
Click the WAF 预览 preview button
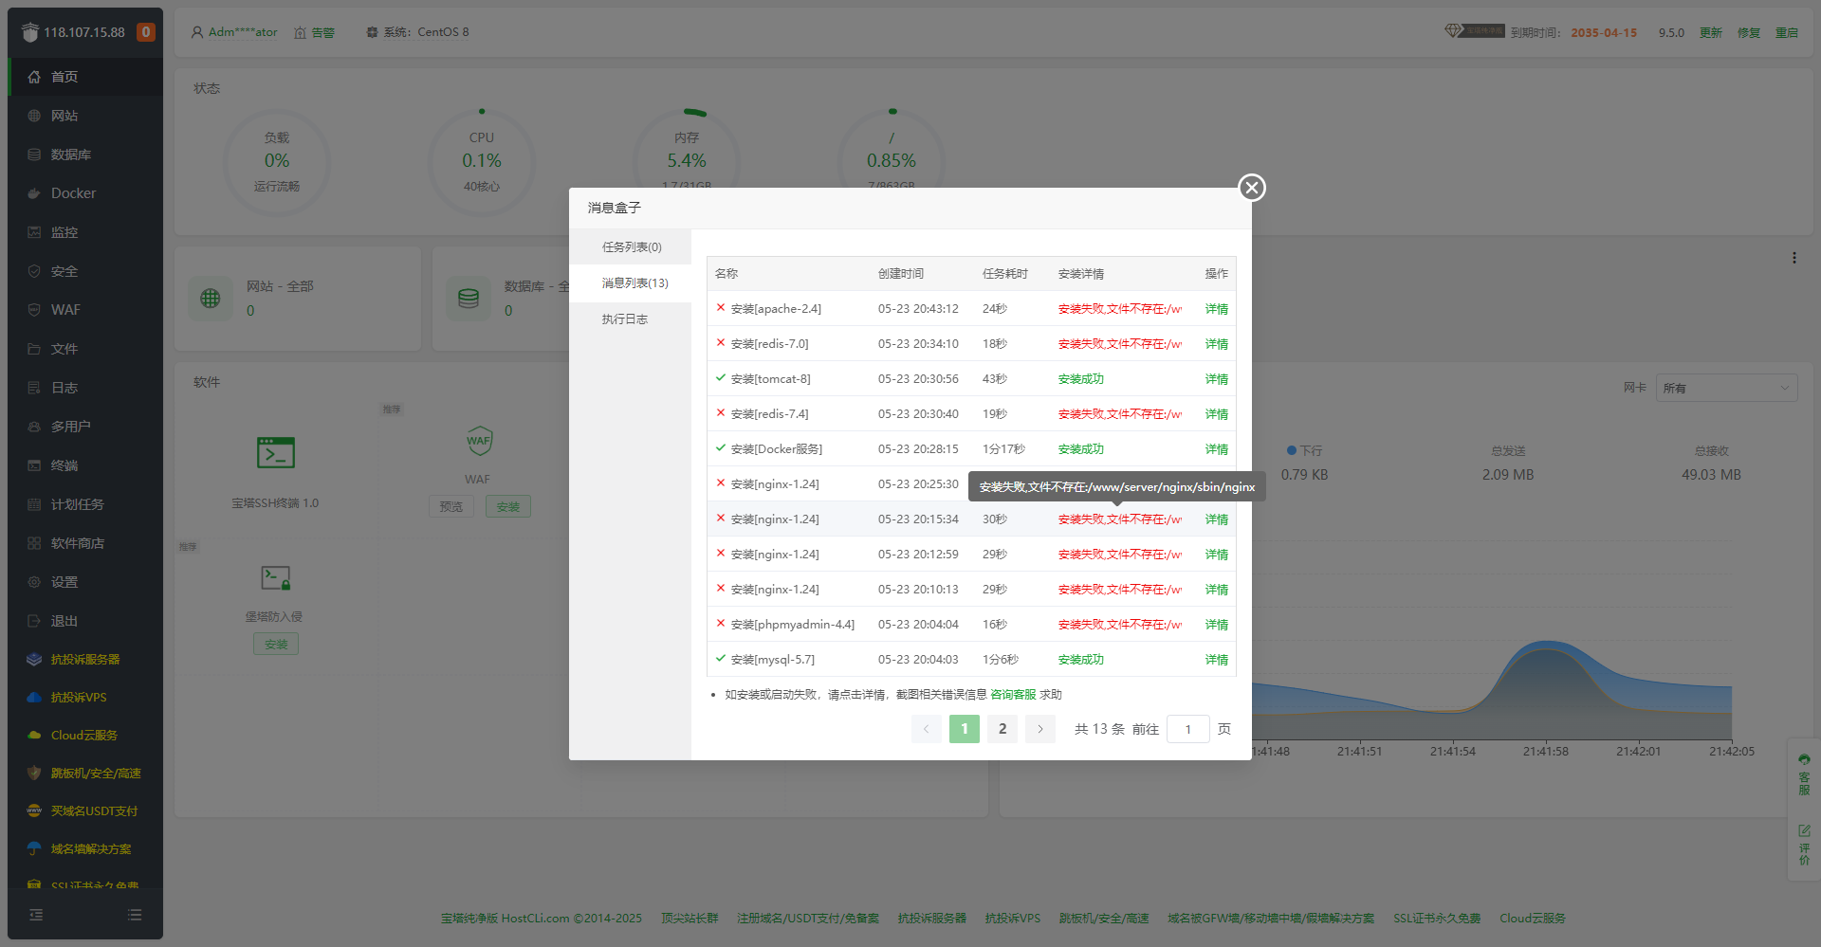(x=451, y=507)
